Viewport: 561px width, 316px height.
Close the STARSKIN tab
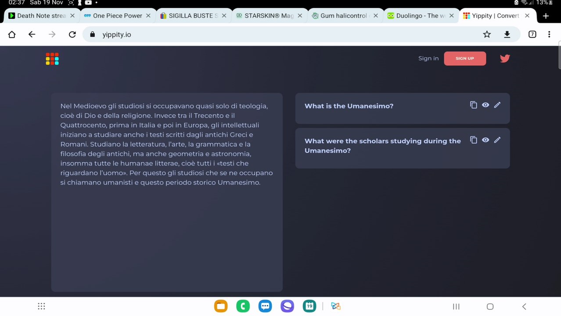pos(300,16)
